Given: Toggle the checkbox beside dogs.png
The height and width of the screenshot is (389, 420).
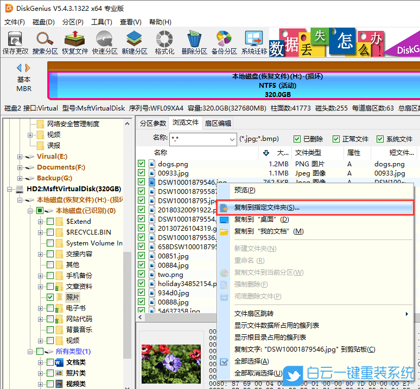Looking at the screenshot, I should tap(142, 164).
